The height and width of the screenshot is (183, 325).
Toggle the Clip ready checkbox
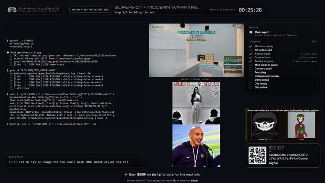click(x=250, y=84)
